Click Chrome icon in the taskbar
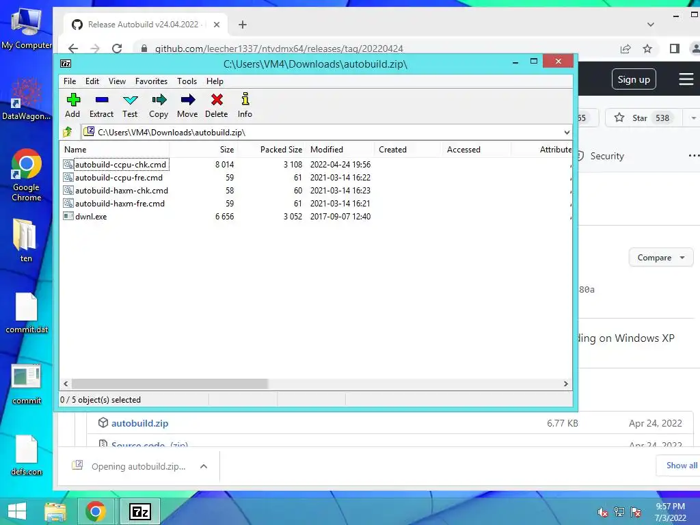This screenshot has height=525, width=700. pos(96,511)
